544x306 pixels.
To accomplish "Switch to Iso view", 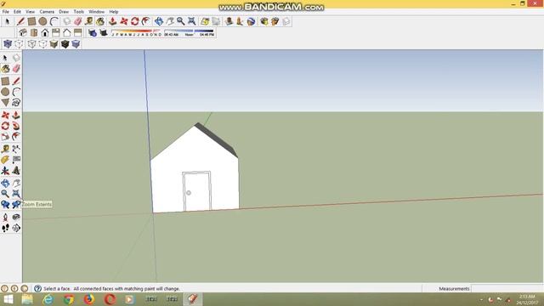I will tap(23, 33).
